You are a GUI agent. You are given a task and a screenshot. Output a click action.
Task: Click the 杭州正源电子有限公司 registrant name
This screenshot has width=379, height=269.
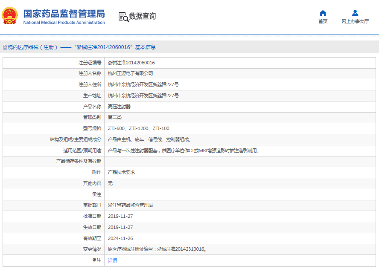tap(130, 74)
